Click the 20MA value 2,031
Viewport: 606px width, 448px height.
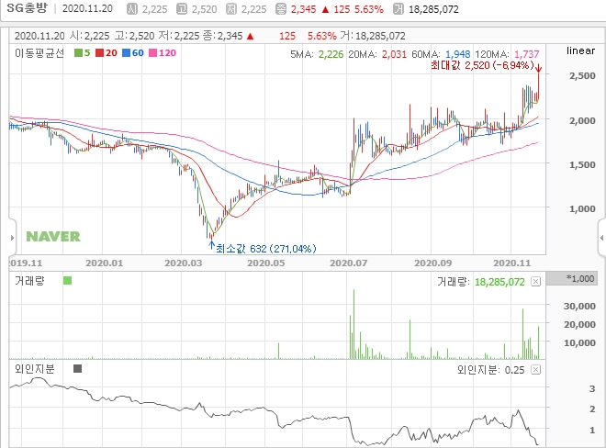pos(394,54)
